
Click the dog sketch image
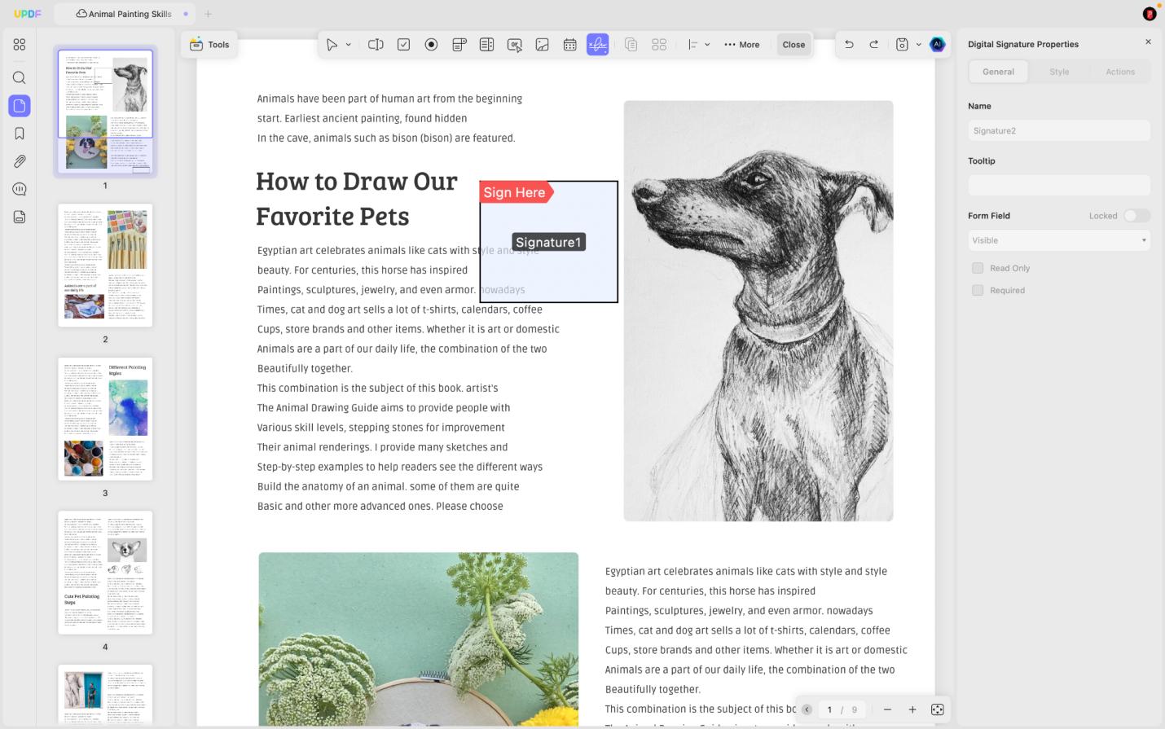pos(758,311)
